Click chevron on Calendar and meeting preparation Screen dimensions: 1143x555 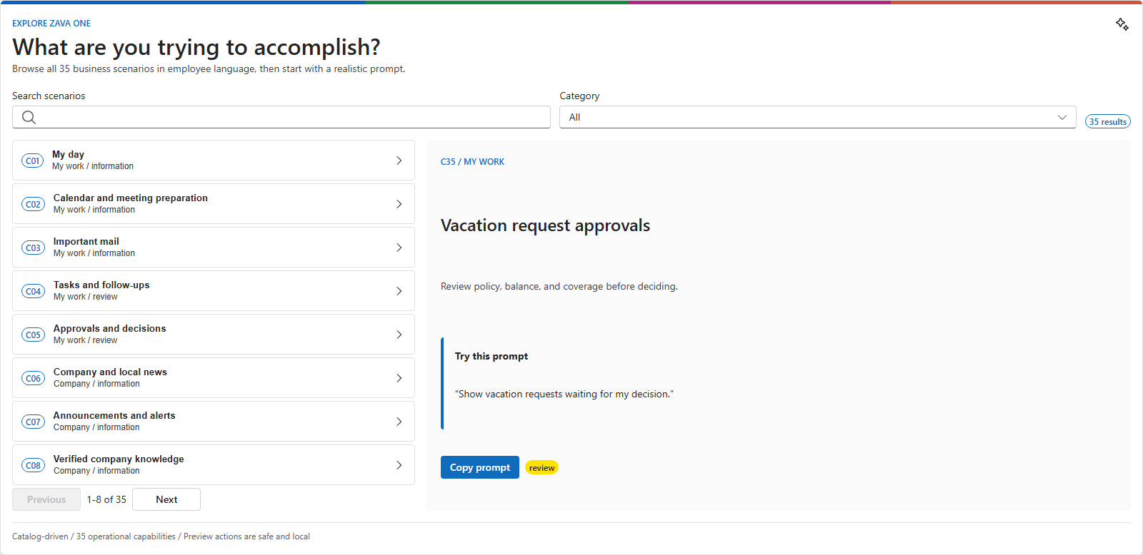coord(399,204)
